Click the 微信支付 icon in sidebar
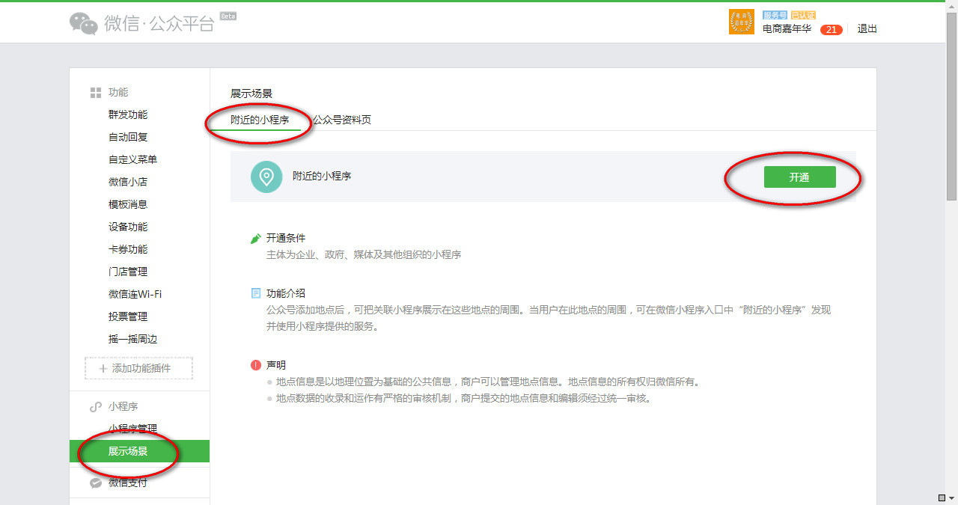Viewport: 958px width, 505px height. (96, 483)
